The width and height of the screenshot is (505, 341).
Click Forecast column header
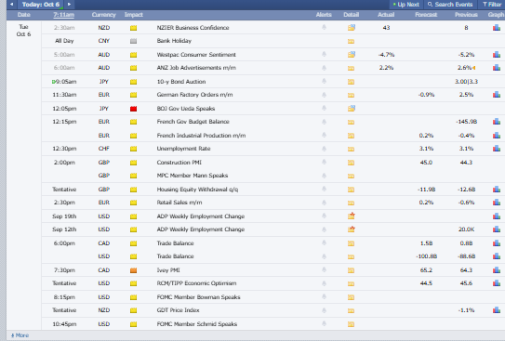(x=426, y=15)
